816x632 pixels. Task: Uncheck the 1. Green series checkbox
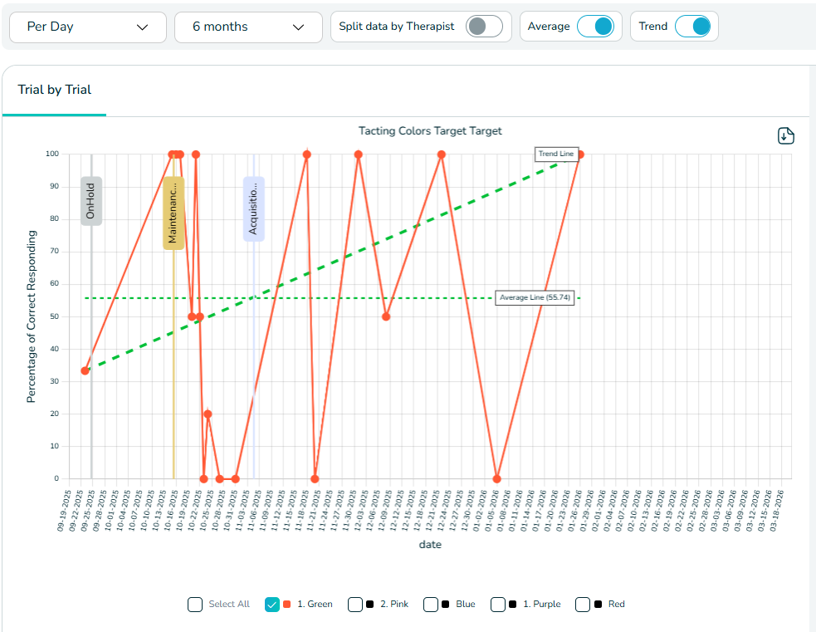(x=272, y=605)
